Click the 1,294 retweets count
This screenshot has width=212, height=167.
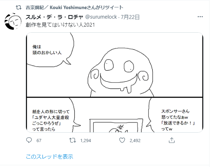[85, 141]
